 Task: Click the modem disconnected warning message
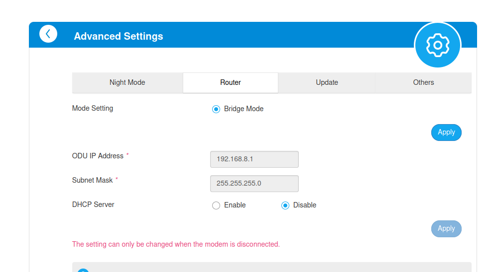(176, 244)
